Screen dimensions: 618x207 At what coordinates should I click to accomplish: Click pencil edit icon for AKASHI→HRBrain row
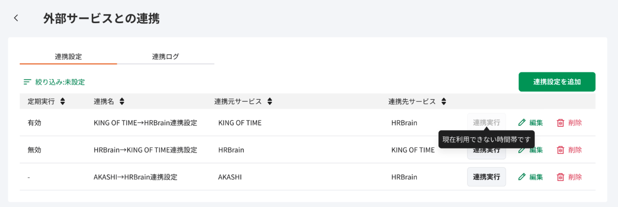pyautogui.click(x=522, y=177)
